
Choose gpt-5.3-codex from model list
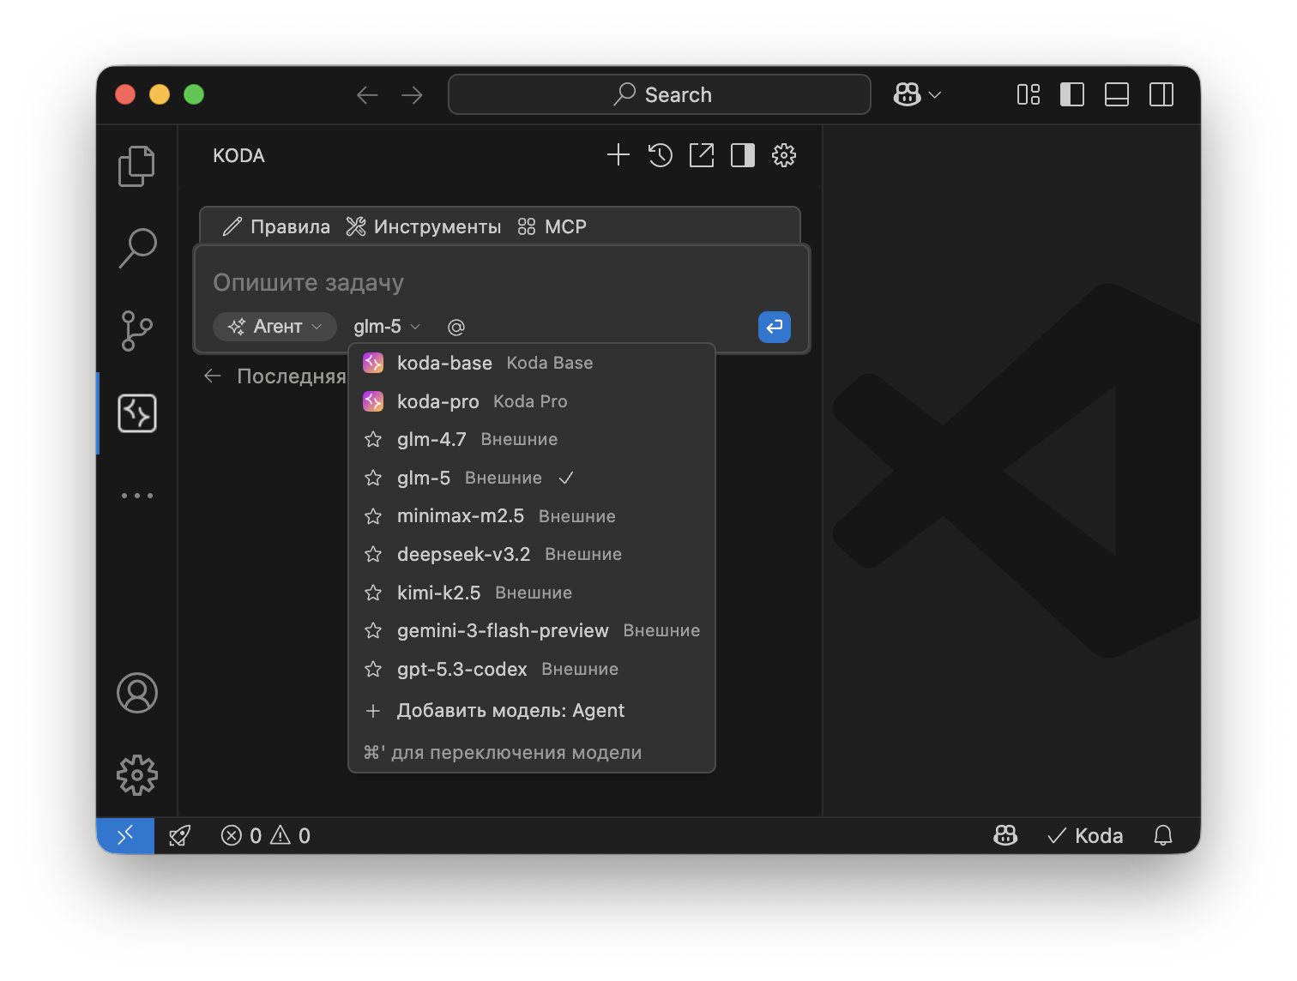coord(461,669)
